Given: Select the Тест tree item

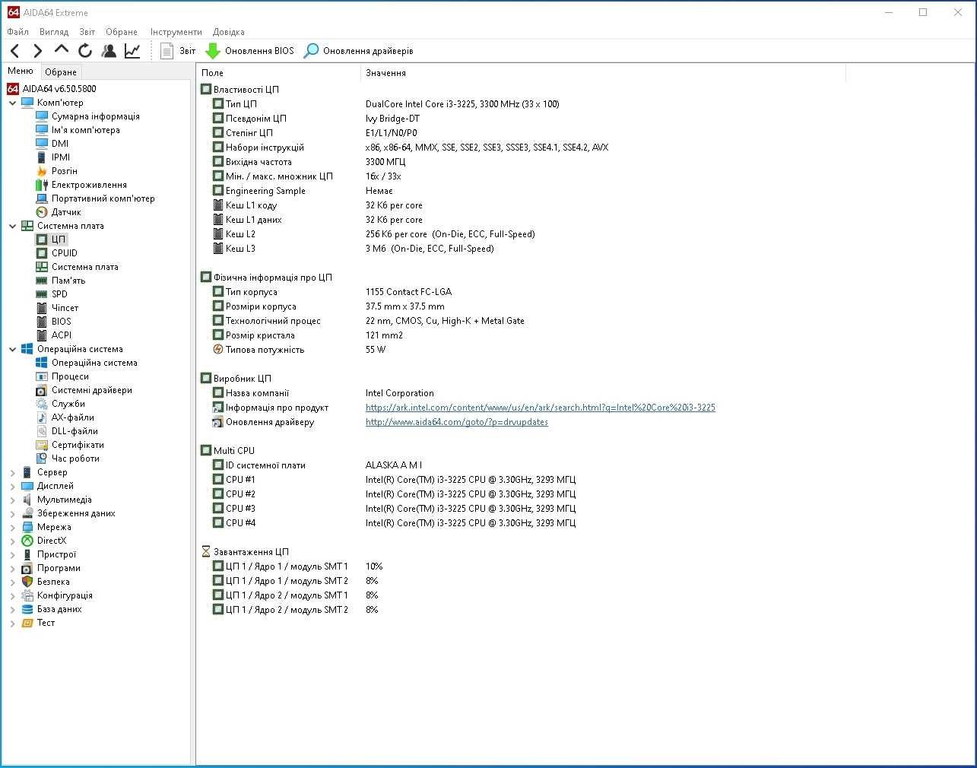Looking at the screenshot, I should [x=46, y=623].
